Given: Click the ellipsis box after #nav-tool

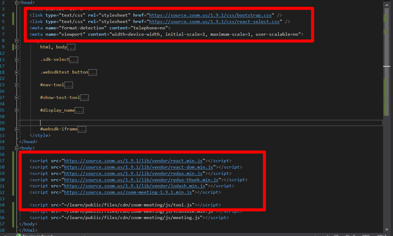Looking at the screenshot, I should tap(68, 85).
